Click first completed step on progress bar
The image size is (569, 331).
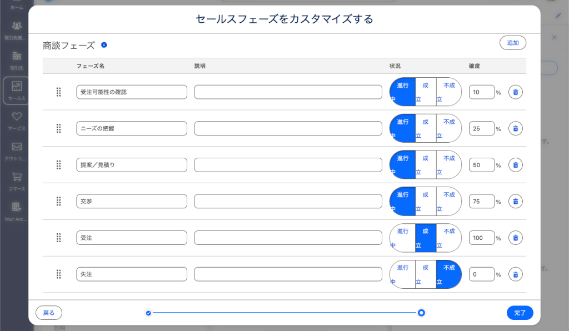point(148,313)
